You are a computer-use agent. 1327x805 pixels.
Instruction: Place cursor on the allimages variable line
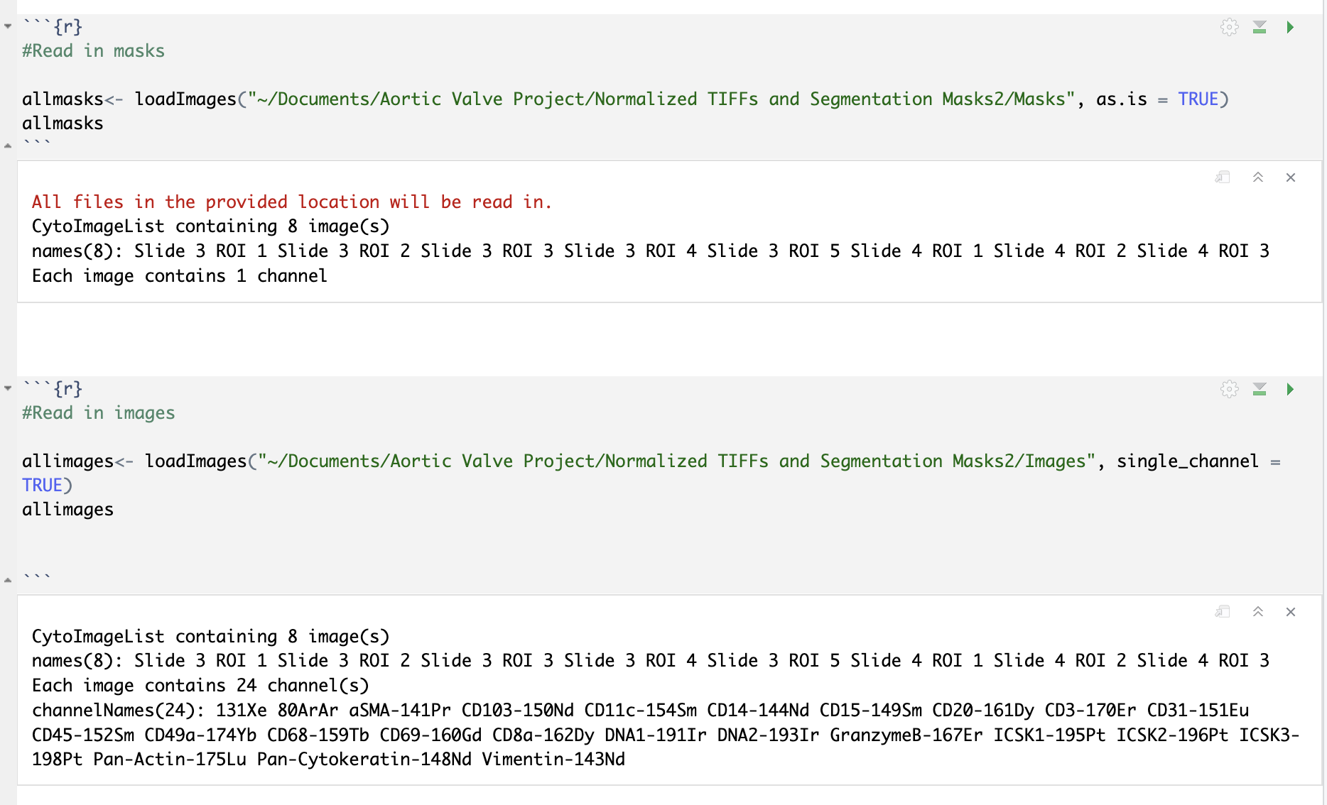tap(67, 509)
